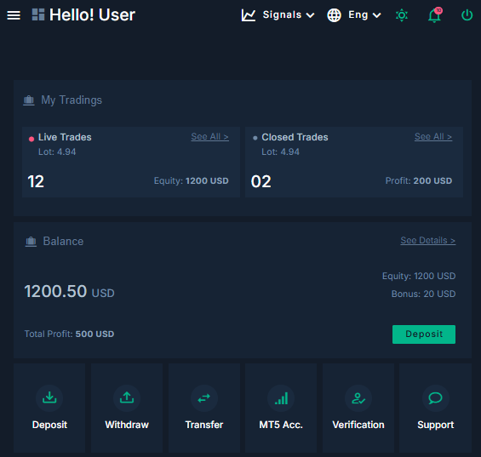481x457 pixels.
Task: Click Live Trades count 12
Action: [x=36, y=181]
